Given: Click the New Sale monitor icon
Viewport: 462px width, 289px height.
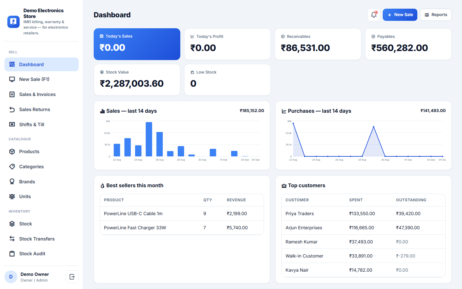Looking at the screenshot, I should (12, 79).
